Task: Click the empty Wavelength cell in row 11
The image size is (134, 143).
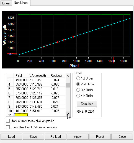Action: 38,115
